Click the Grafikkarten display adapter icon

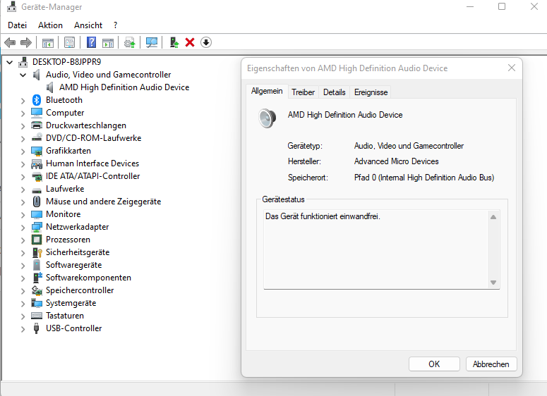tap(37, 151)
